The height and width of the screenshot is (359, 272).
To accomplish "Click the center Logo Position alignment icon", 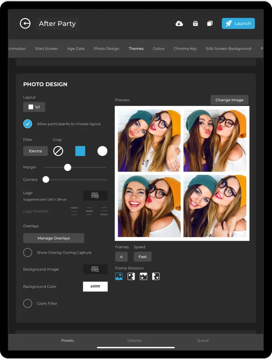I will 89,211.
